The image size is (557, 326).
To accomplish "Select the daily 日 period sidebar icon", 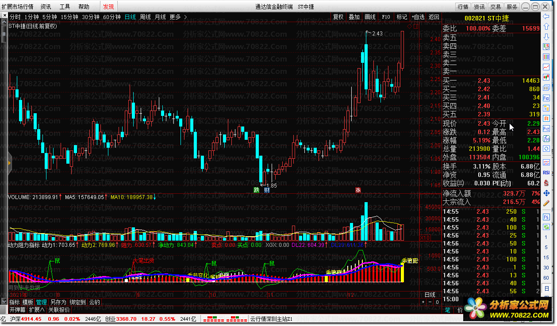I will point(546,288).
